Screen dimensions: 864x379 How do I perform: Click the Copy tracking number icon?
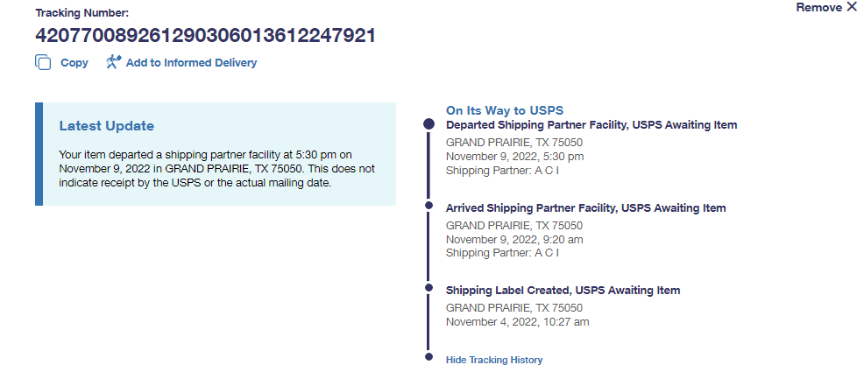click(43, 63)
